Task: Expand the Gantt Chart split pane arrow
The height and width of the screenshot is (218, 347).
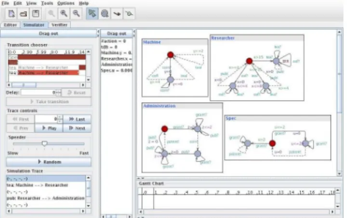Action: 139,178
